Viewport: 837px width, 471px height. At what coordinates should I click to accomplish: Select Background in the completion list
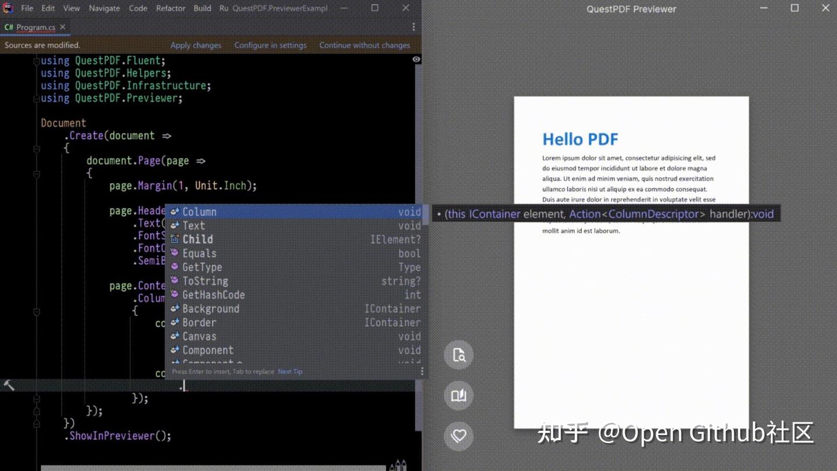click(295, 309)
